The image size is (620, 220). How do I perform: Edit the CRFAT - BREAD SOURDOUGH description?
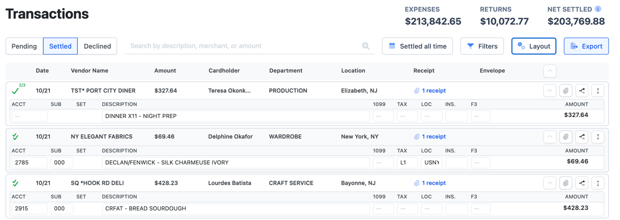236,208
